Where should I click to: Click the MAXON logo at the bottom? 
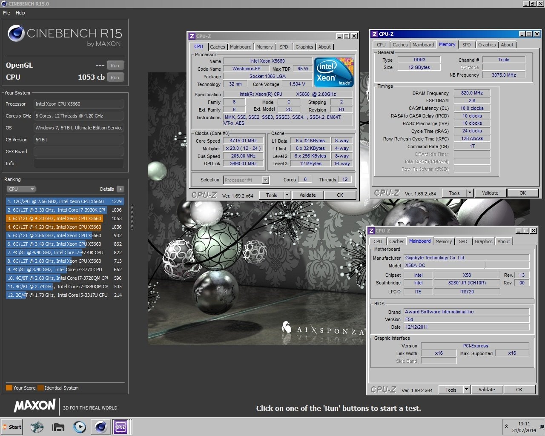pyautogui.click(x=35, y=406)
